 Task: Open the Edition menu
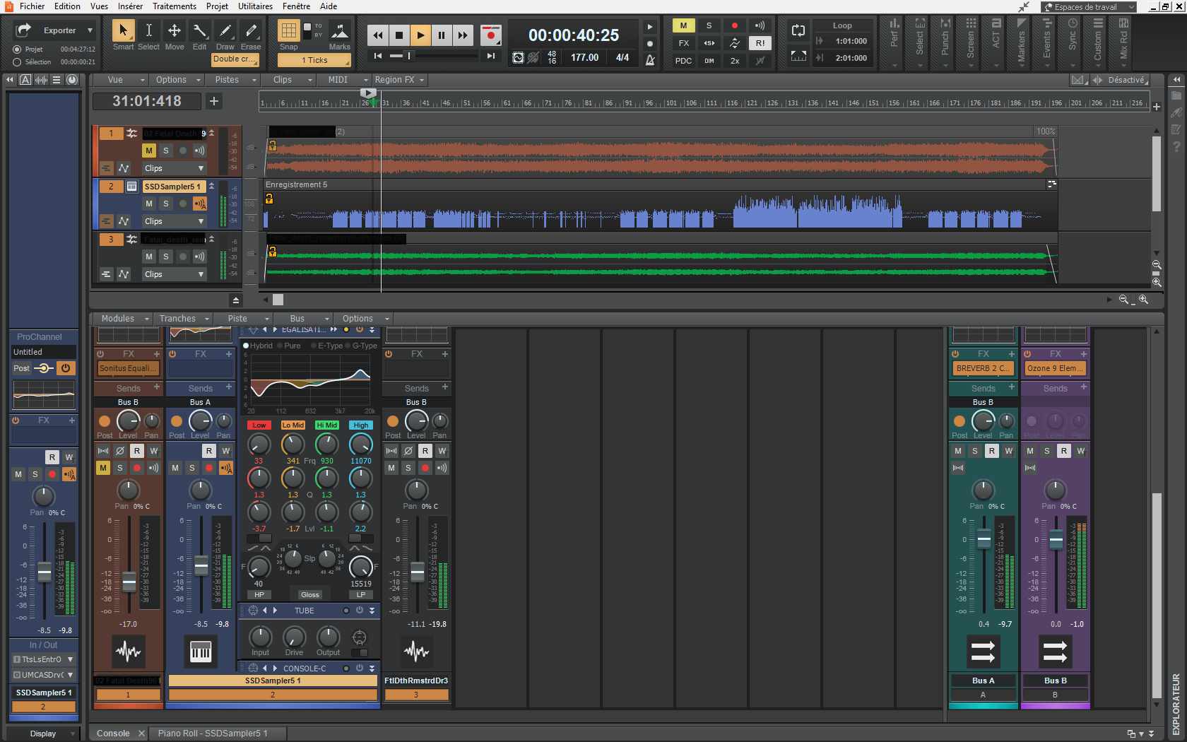(x=67, y=6)
